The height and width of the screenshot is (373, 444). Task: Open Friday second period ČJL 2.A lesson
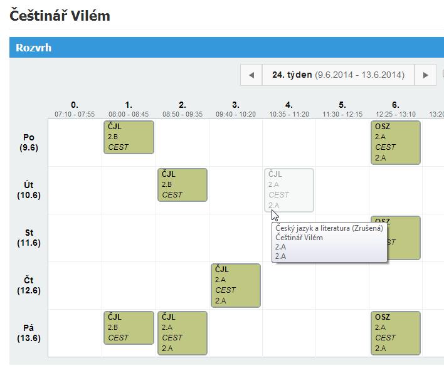pos(182,333)
